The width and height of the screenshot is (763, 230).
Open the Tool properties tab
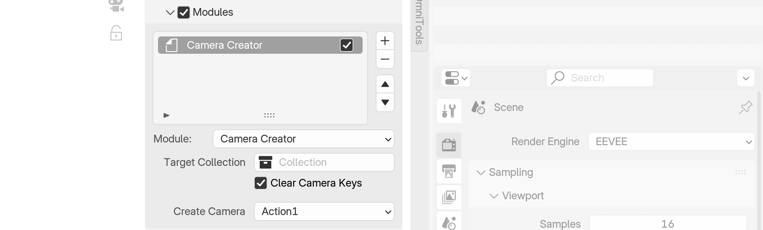click(449, 111)
